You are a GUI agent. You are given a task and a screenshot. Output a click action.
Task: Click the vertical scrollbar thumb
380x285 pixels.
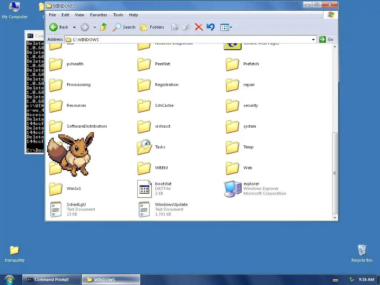(x=335, y=173)
